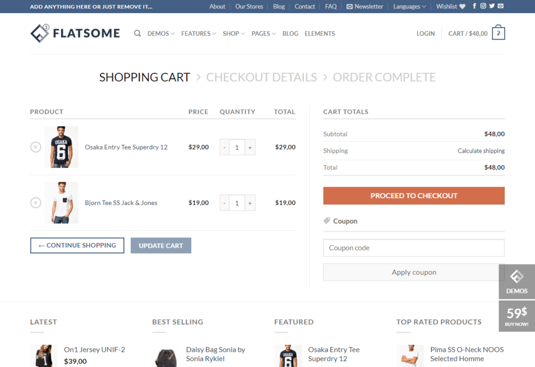535x367 pixels.
Task: Click On1 Jersey product thumbnail
Action: click(44, 355)
